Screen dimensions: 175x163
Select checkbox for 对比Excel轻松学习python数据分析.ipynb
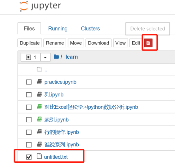click(29, 107)
